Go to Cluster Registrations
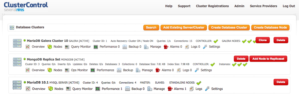The height and width of the screenshot is (98, 299). click(212, 6)
